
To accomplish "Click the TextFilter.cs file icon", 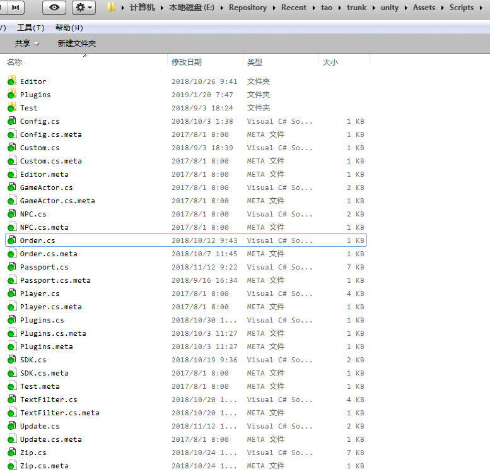I will (11, 399).
